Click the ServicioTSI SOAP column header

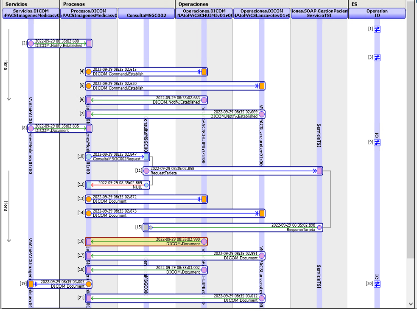(319, 13)
